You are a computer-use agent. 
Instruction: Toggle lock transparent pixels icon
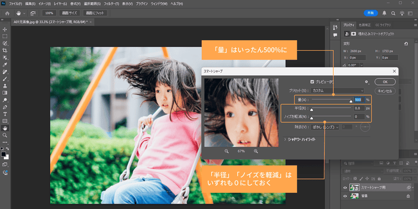coord(355,178)
